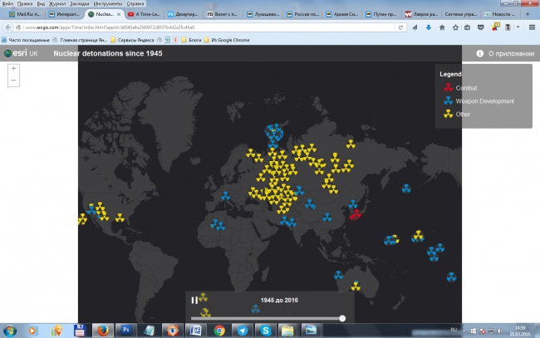The image size is (540, 338).
Task: Open the Firefox downloads arrow
Action: [428, 27]
